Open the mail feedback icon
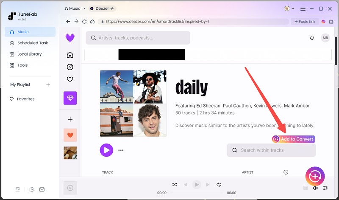 tap(42, 189)
